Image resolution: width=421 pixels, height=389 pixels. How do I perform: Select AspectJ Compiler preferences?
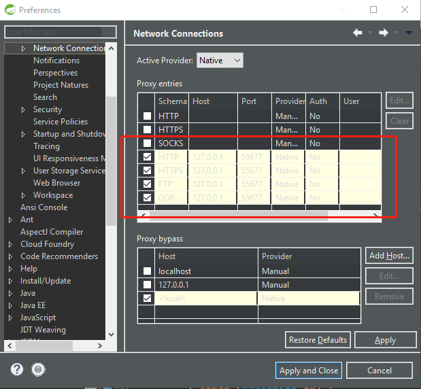[x=52, y=232]
